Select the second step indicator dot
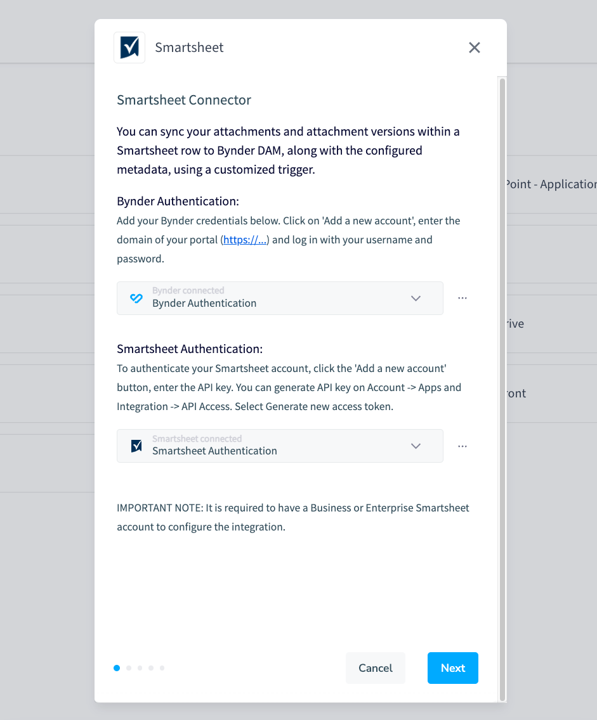The height and width of the screenshot is (720, 597). tap(128, 667)
